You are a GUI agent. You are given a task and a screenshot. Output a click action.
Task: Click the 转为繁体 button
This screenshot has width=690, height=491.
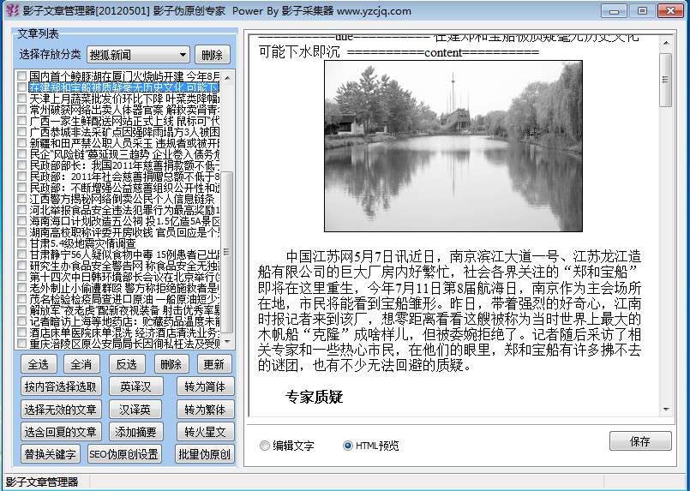[x=205, y=410]
